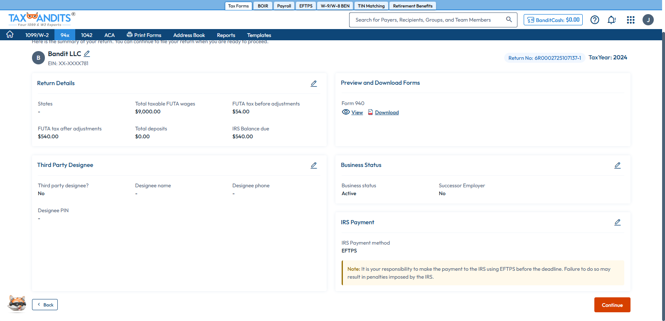
Task: Open the notifications bell
Action: [x=611, y=20]
